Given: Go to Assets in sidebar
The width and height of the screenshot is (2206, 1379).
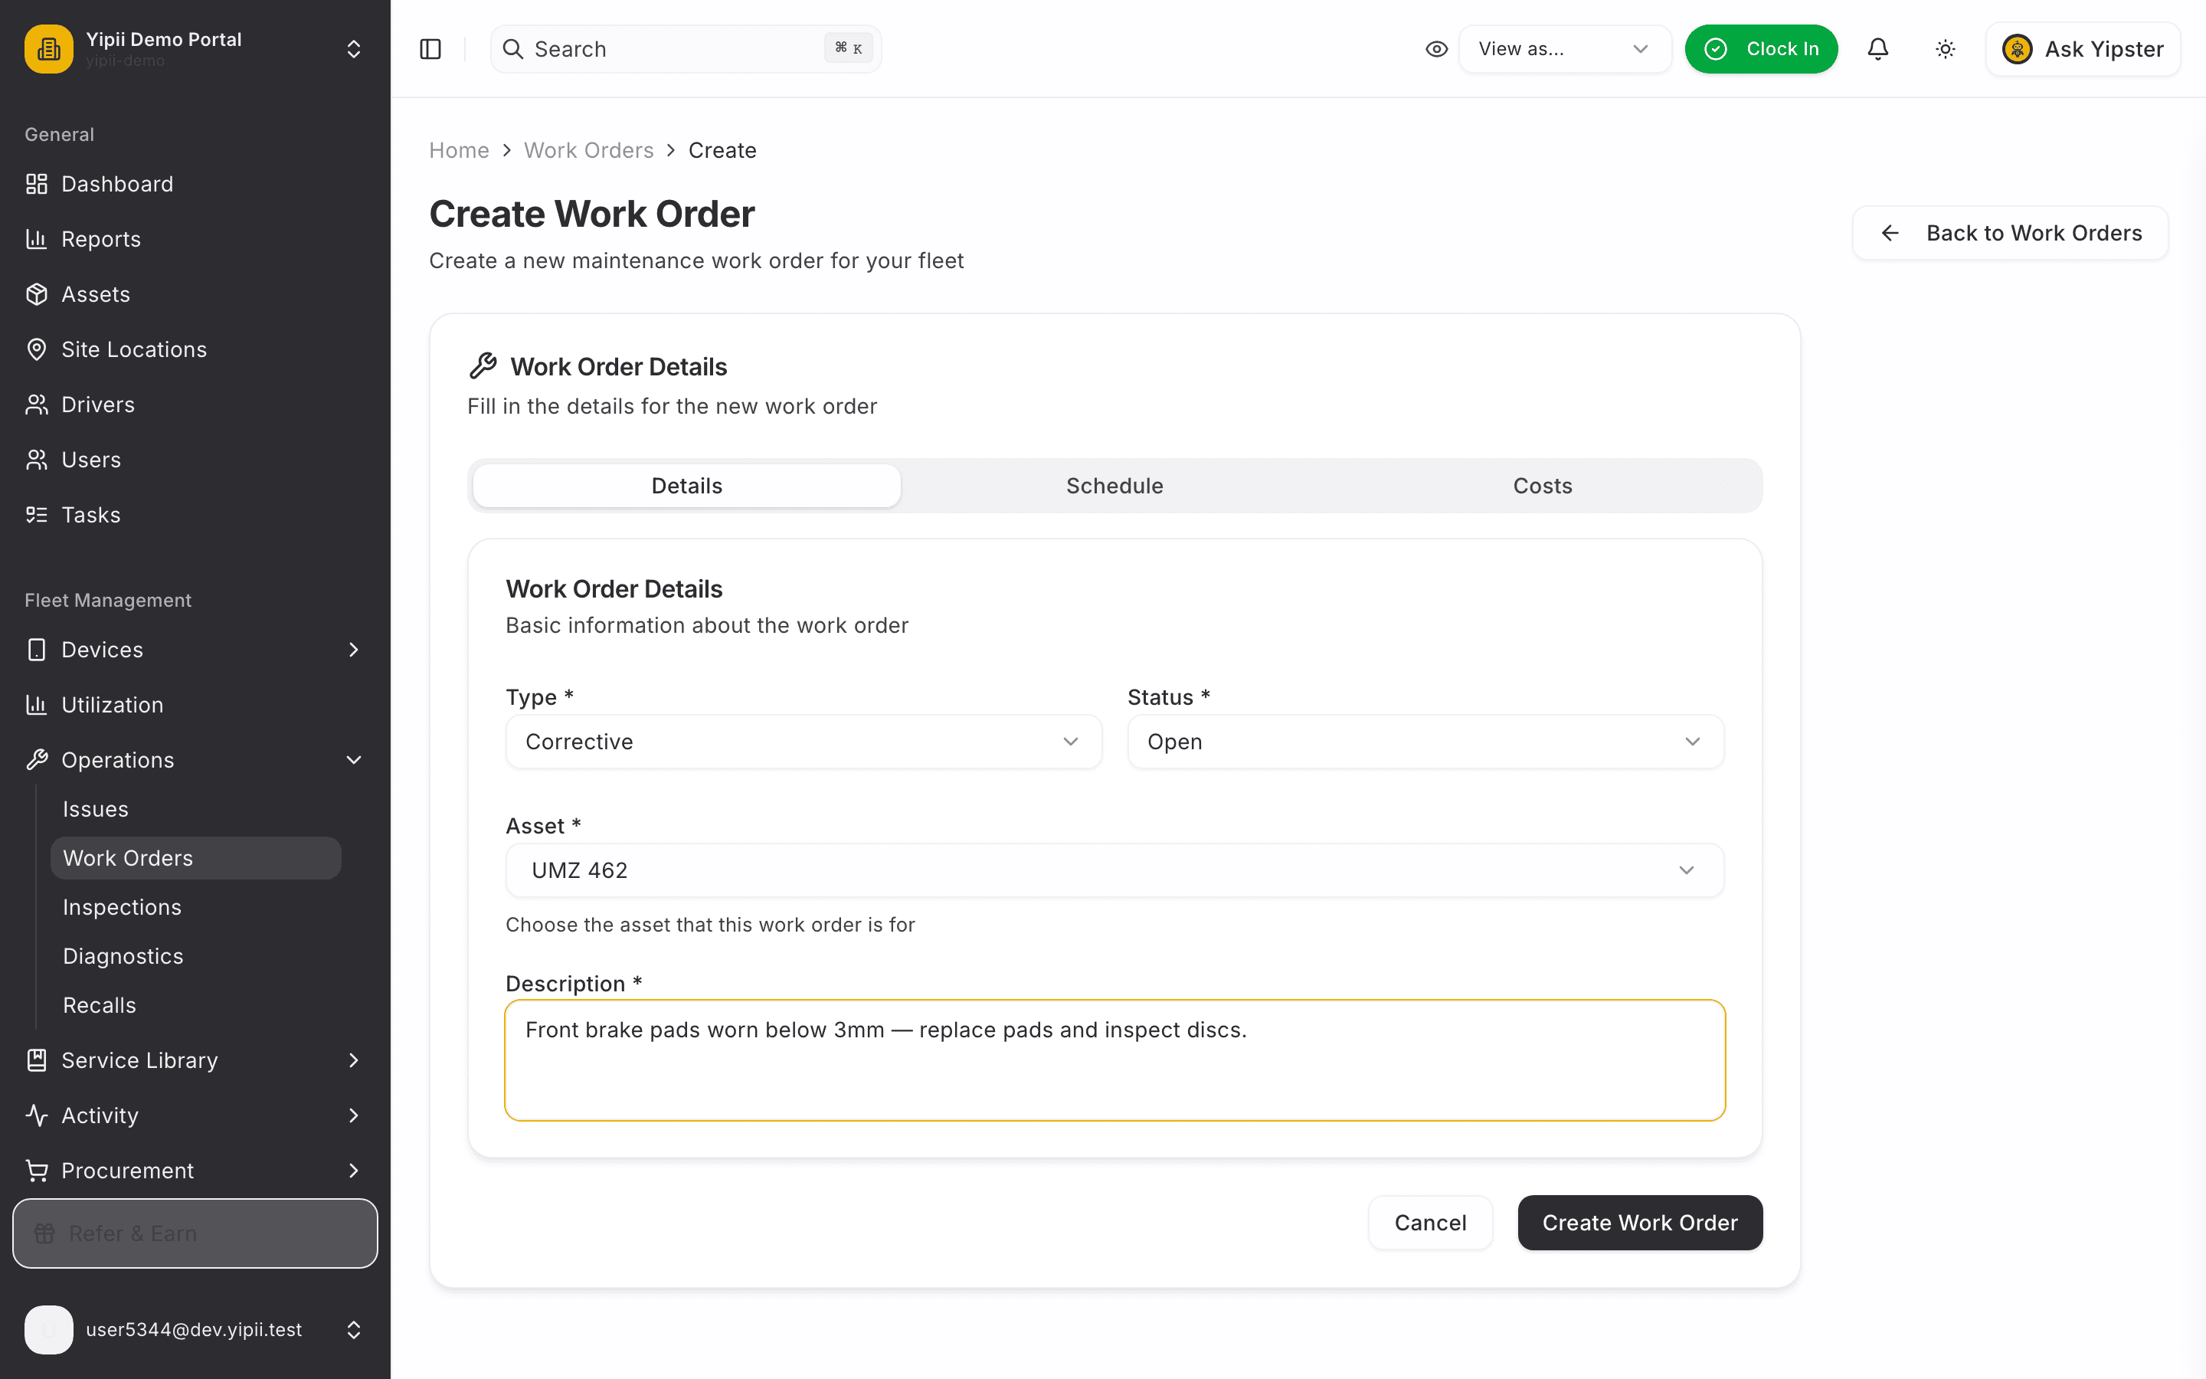Looking at the screenshot, I should click(194, 295).
